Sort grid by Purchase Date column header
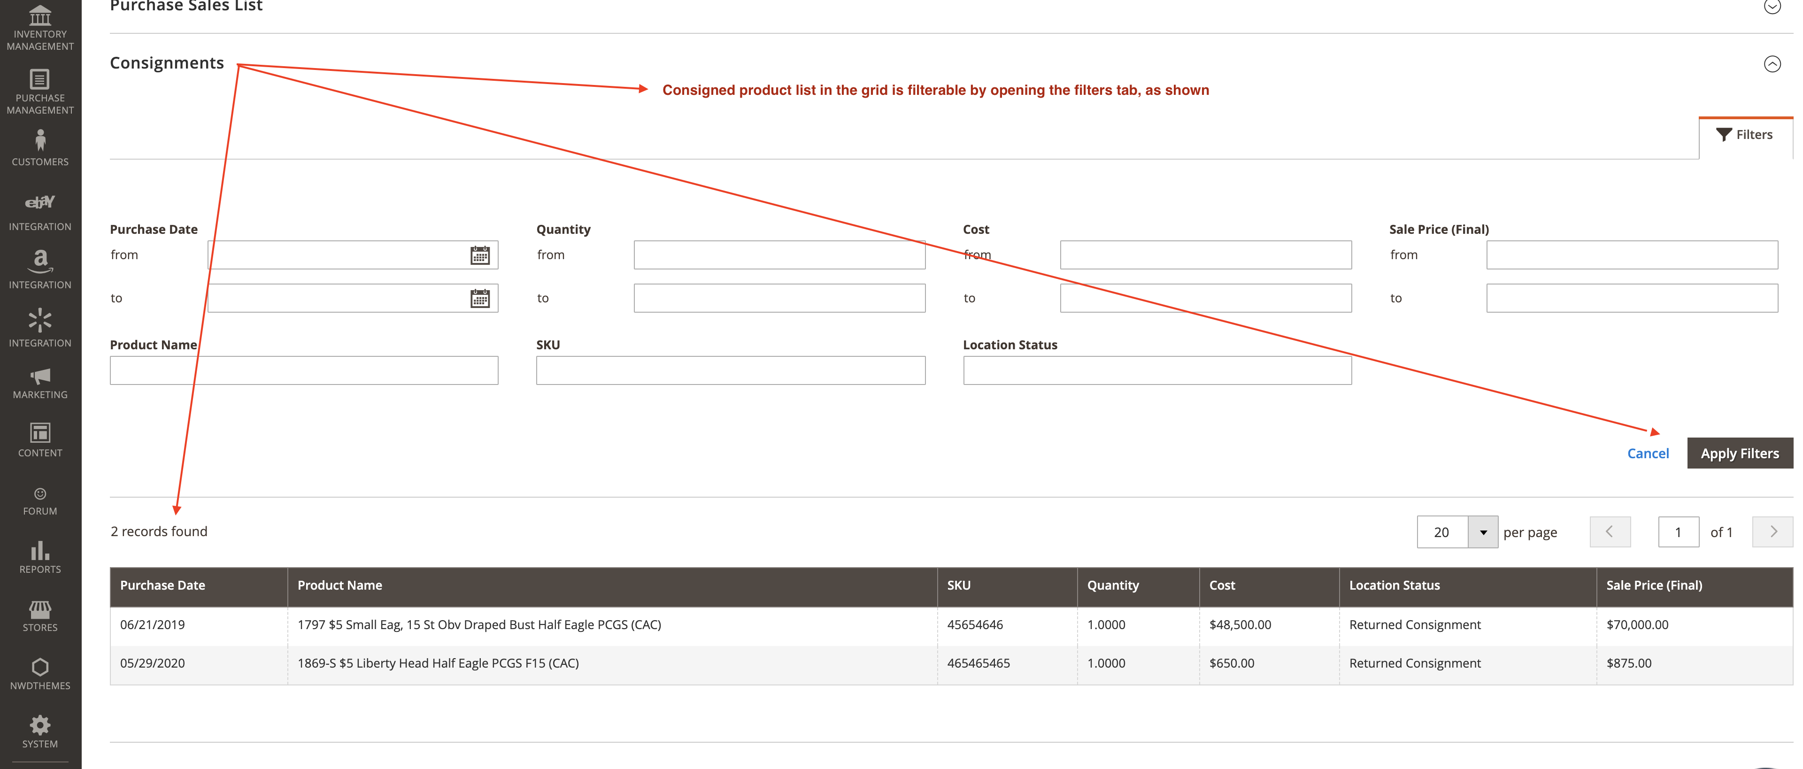 (x=162, y=586)
